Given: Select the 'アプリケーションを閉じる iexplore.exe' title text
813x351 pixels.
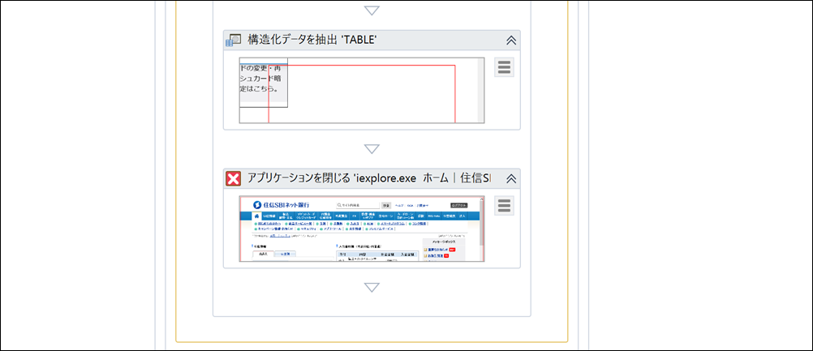Looking at the screenshot, I should click(x=368, y=178).
